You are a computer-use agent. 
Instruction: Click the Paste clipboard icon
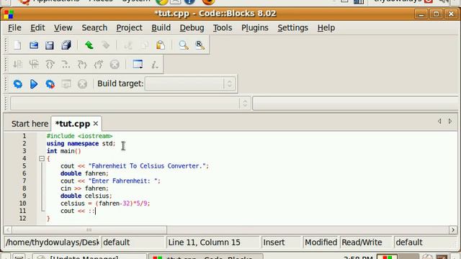161,45
